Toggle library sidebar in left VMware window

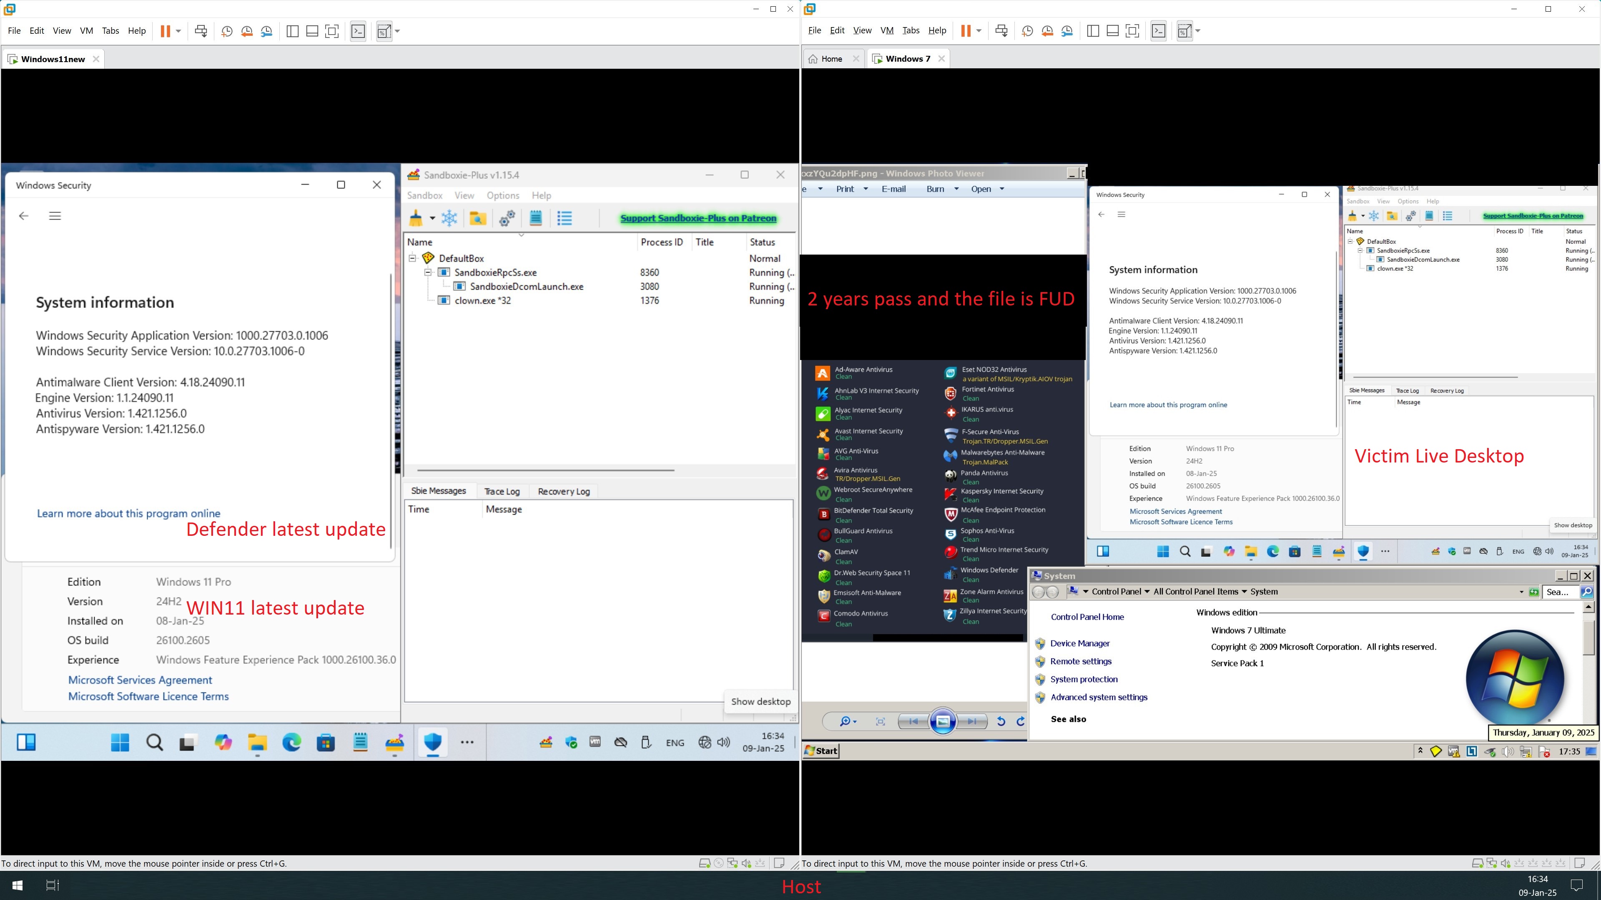coord(293,31)
